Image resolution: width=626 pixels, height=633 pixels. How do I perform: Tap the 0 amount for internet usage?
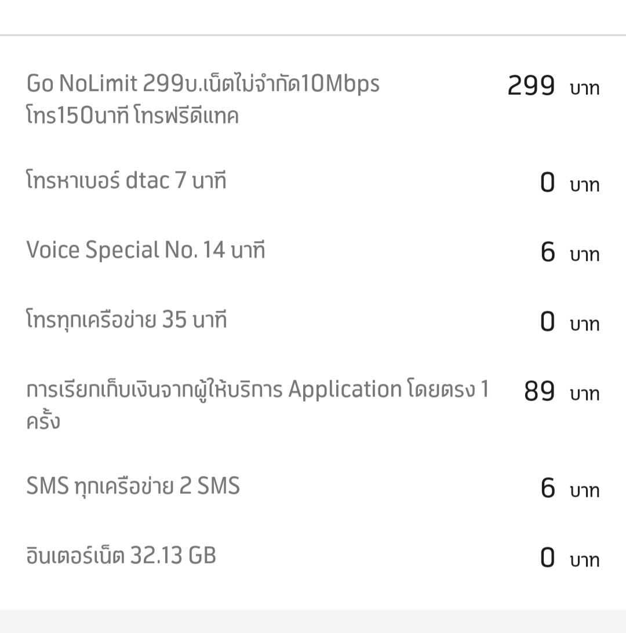point(547,558)
